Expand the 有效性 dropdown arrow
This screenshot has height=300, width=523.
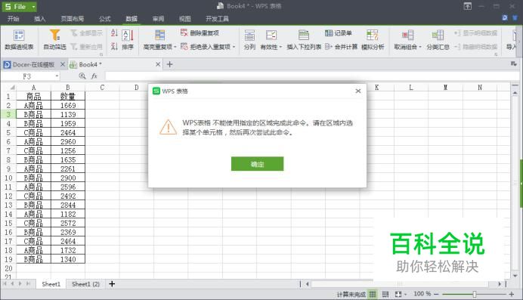280,47
